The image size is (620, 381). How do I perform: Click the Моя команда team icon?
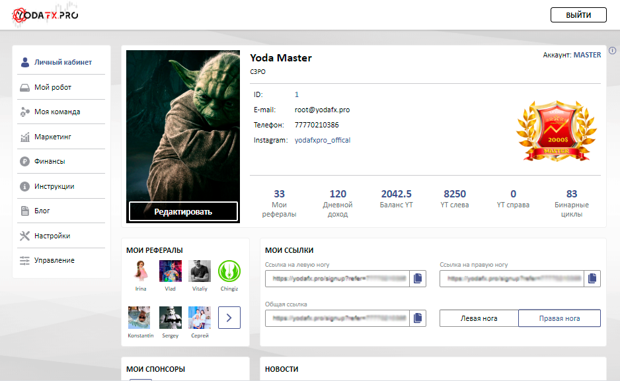coord(24,112)
